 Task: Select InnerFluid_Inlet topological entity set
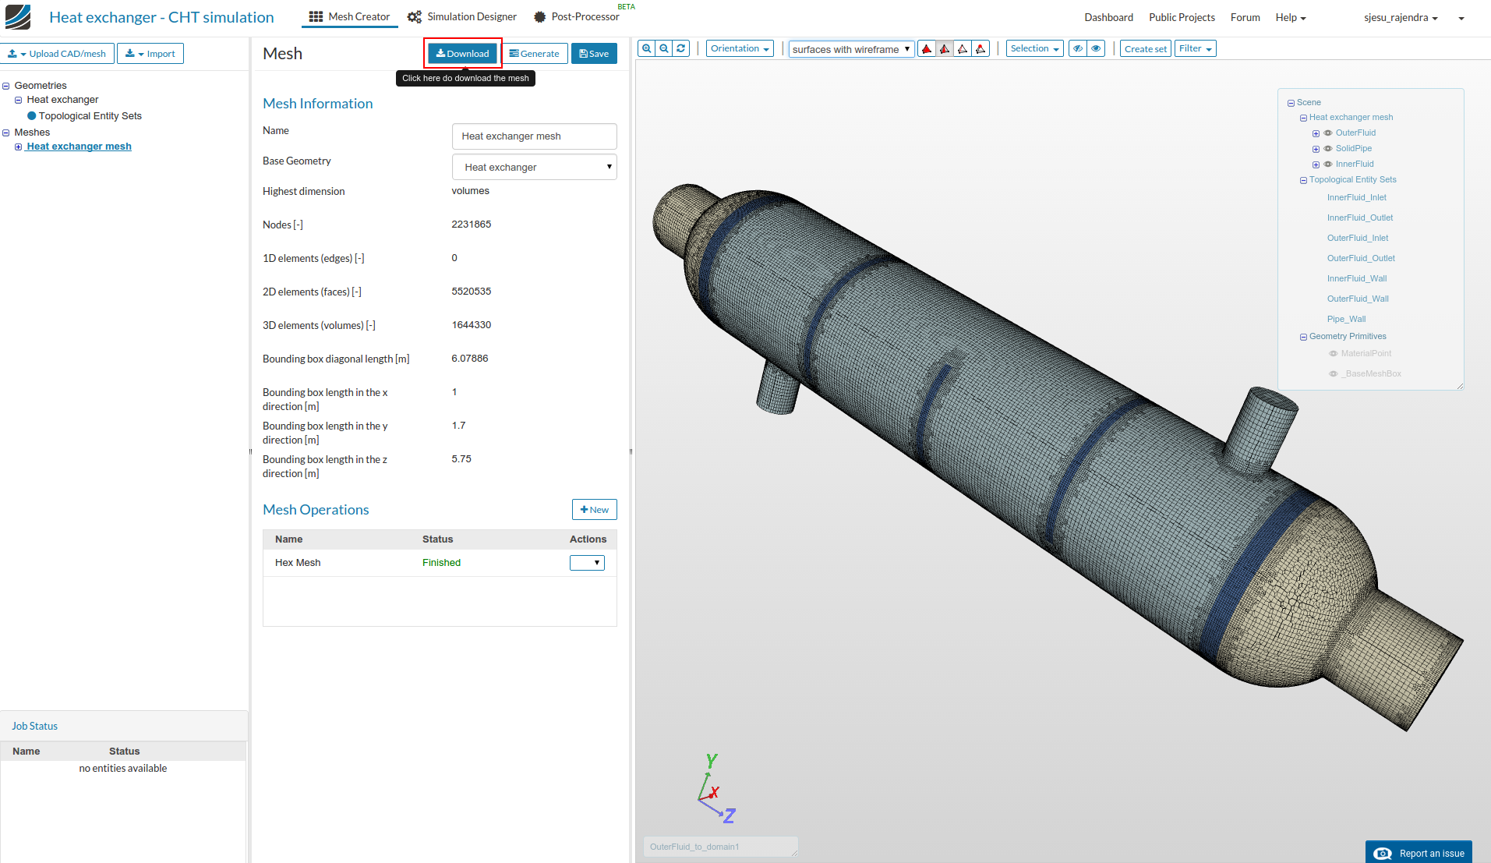click(1356, 198)
